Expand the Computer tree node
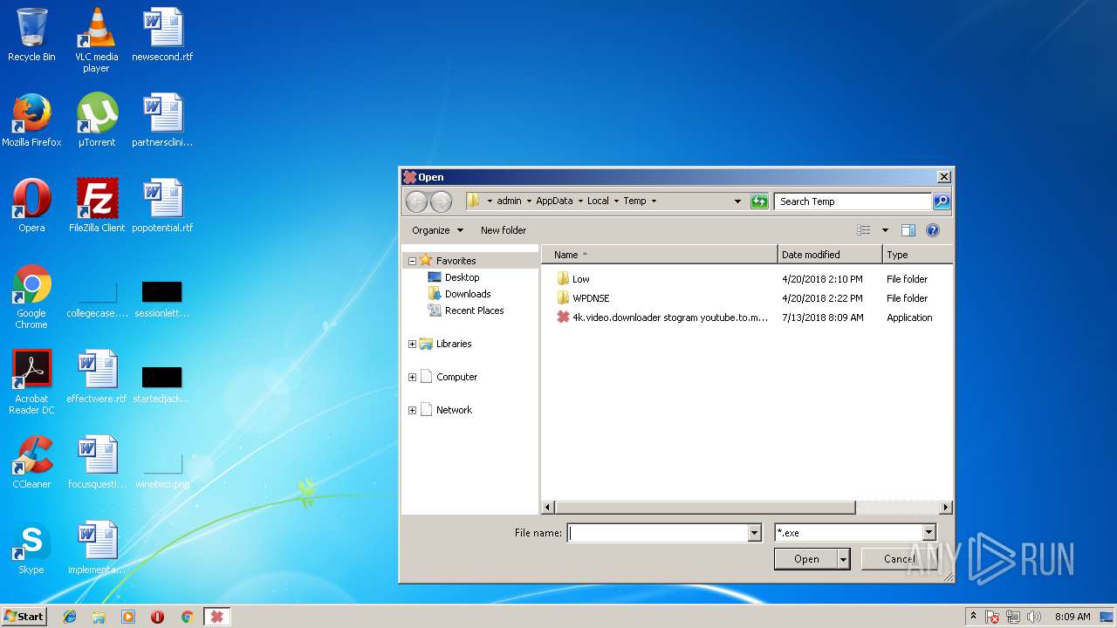 tap(412, 377)
